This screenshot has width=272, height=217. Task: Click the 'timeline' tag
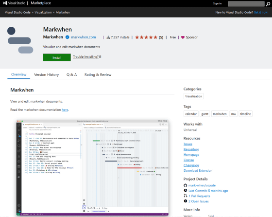pyautogui.click(x=245, y=114)
